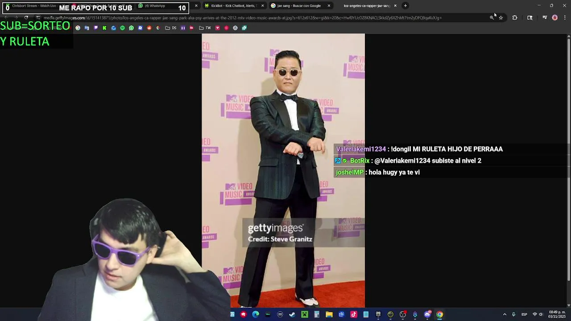The width and height of the screenshot is (571, 321).
Task: Open Minecraft from the taskbar
Action: pos(305,314)
